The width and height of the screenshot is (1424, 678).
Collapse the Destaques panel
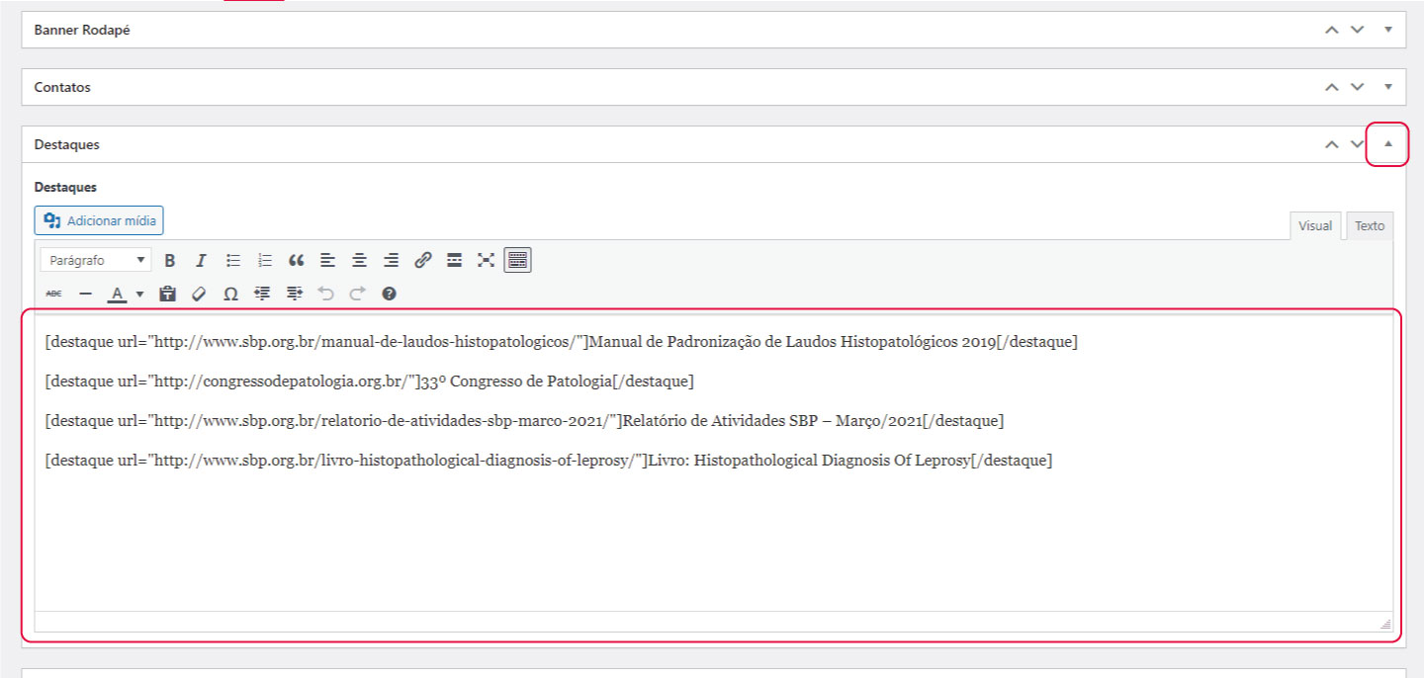point(1387,144)
